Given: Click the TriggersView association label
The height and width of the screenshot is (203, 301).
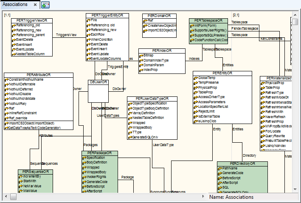Looking at the screenshot, I should coord(66,34).
